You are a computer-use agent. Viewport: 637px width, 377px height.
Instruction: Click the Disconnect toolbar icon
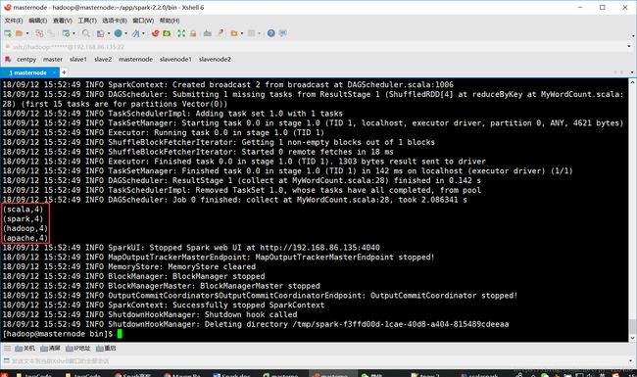tap(51, 33)
